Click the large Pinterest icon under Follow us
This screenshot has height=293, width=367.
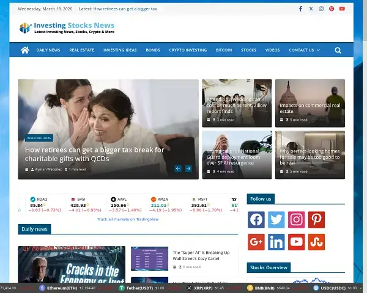[316, 220]
